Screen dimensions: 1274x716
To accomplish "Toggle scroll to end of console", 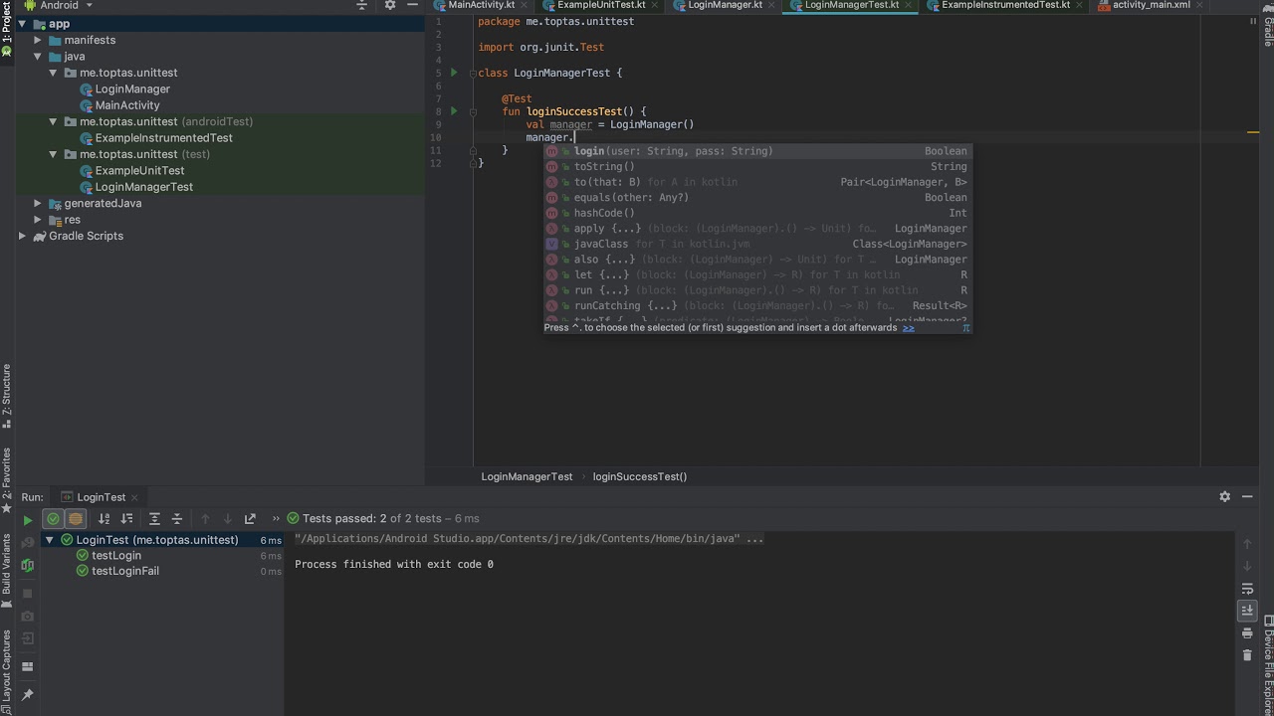I will [1247, 611].
